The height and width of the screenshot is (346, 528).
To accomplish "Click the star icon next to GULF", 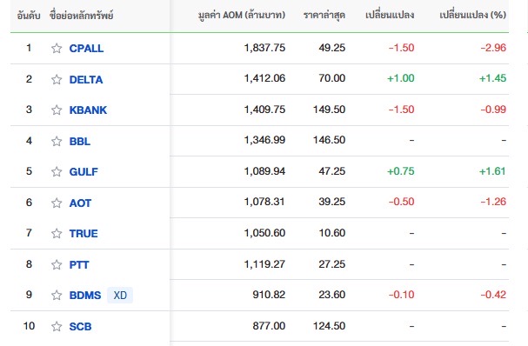I will (x=57, y=172).
